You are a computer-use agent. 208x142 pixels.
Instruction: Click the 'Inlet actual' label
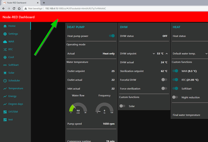pos(74,89)
